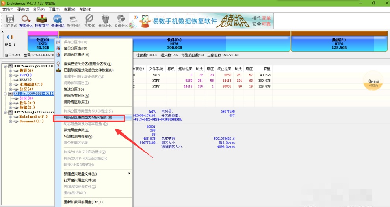
Task: Expand the ESP(1) partition node
Action: 11,75
